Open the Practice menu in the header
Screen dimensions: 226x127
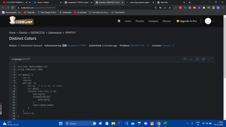coord(140,21)
